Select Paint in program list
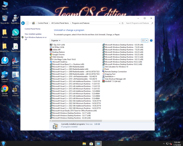Screen dimensions: 183x146 (106, 69)
